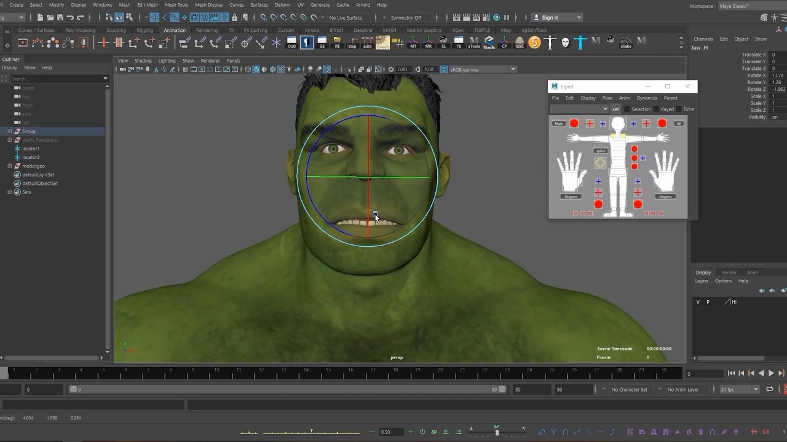Open the Sign In dropdown
This screenshot has width=787, height=442.
pos(557,17)
